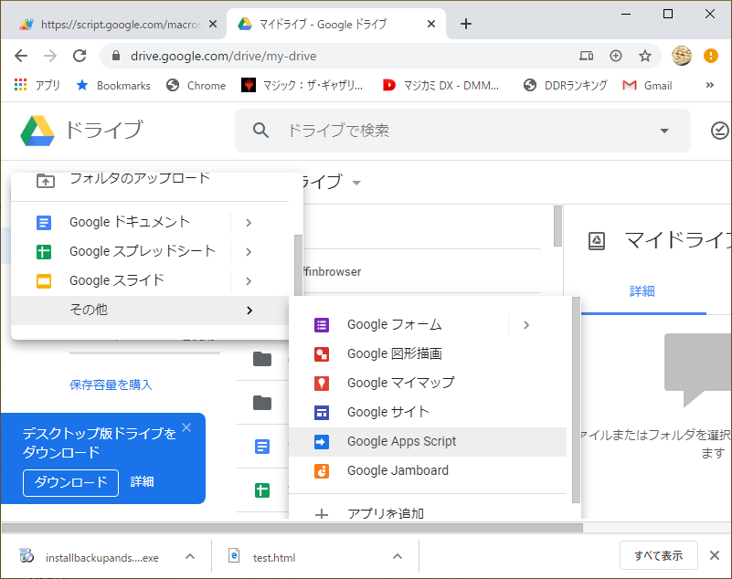Open options arrow for installbackupands exe download
Image resolution: width=732 pixels, height=579 pixels.
pos(190,556)
